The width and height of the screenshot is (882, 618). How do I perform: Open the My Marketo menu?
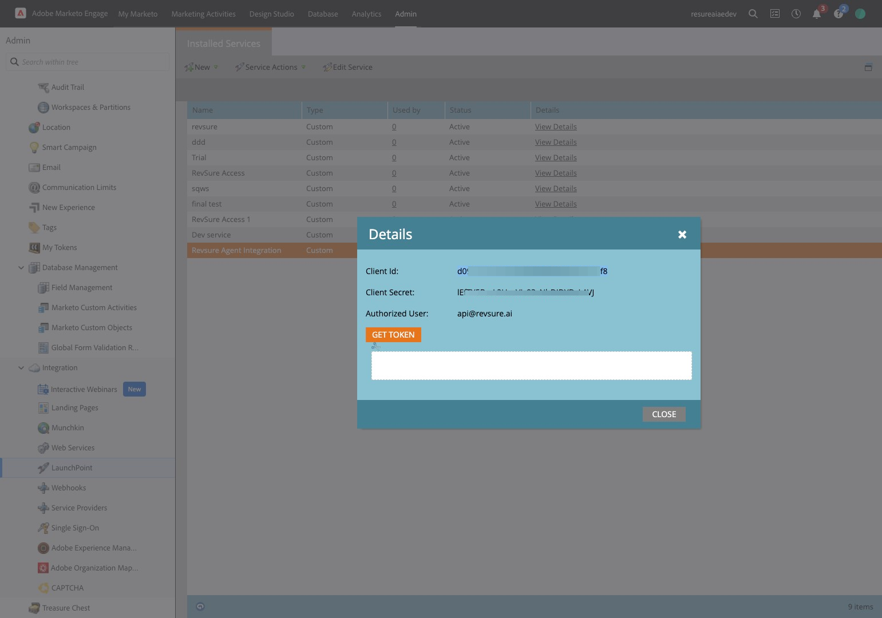[x=138, y=14]
